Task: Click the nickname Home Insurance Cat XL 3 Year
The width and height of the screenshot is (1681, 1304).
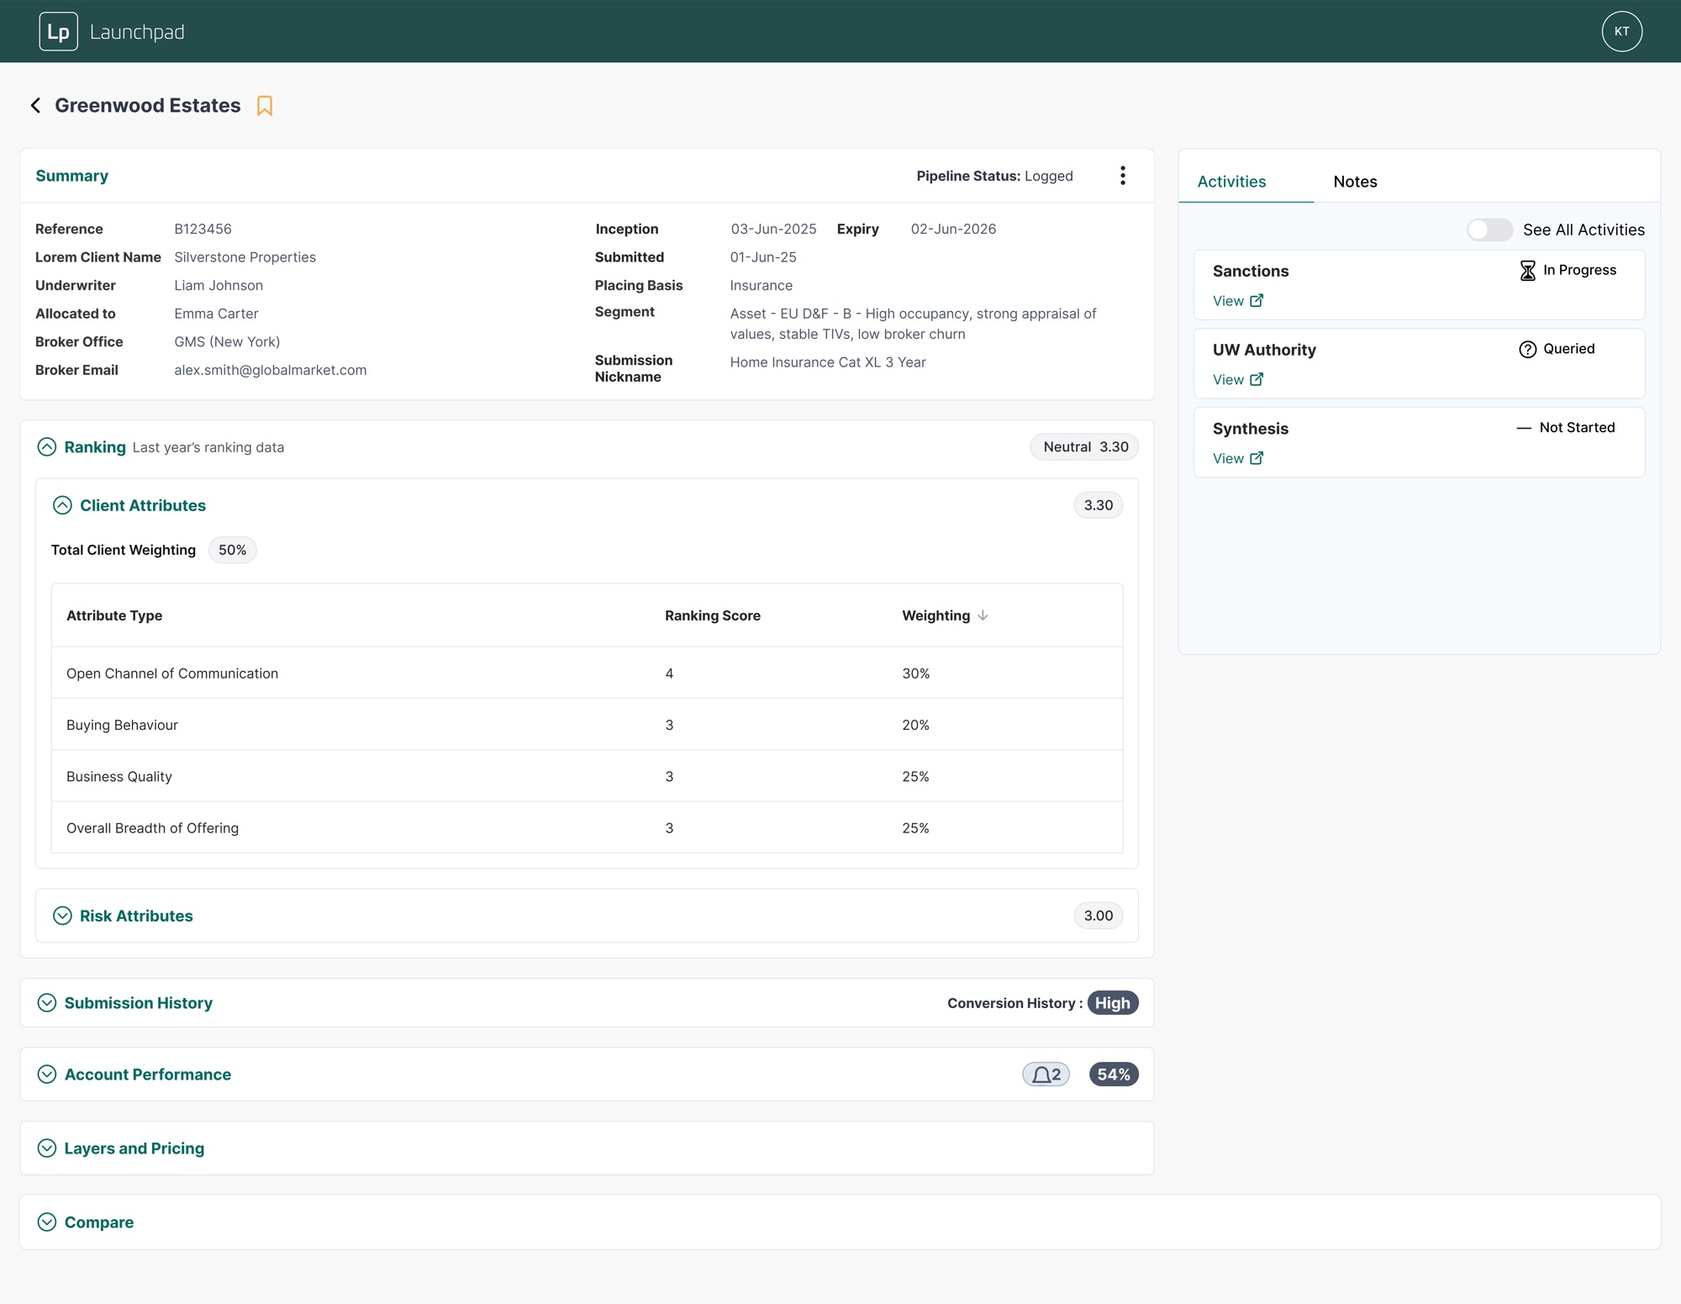Action: (x=828, y=362)
